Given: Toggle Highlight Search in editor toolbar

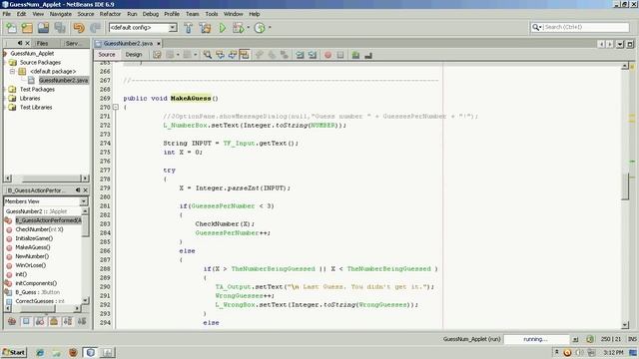Looking at the screenshot, I should point(244,55).
